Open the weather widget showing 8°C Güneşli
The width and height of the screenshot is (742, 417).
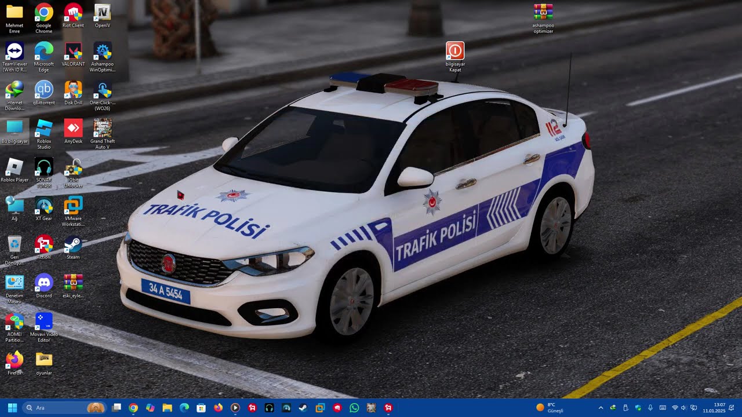pos(550,408)
